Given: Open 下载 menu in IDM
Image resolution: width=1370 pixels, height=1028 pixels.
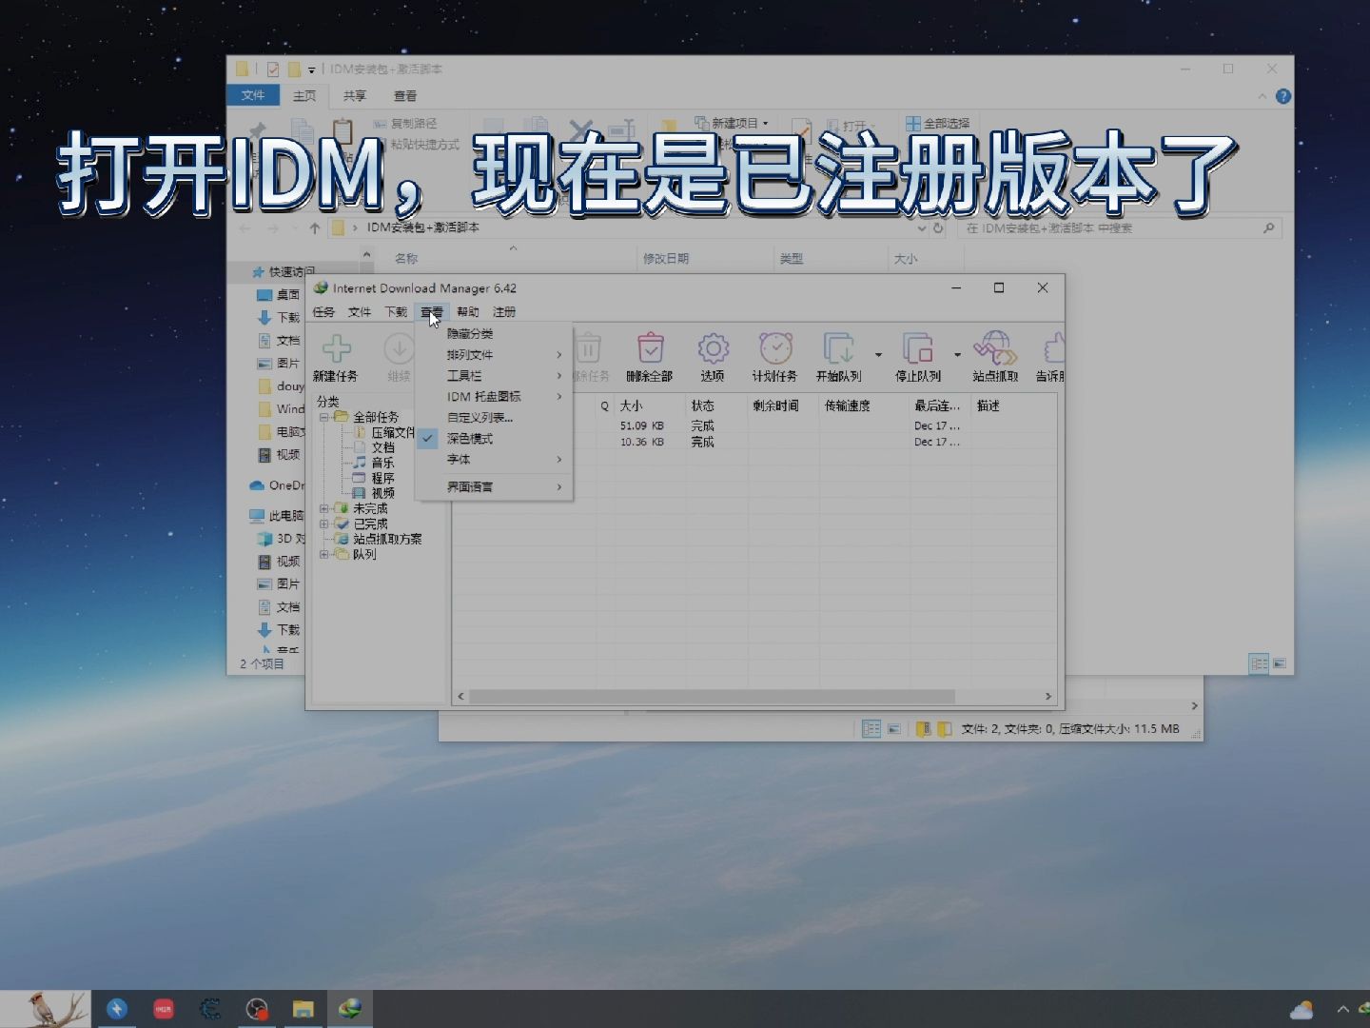Looking at the screenshot, I should [x=396, y=312].
